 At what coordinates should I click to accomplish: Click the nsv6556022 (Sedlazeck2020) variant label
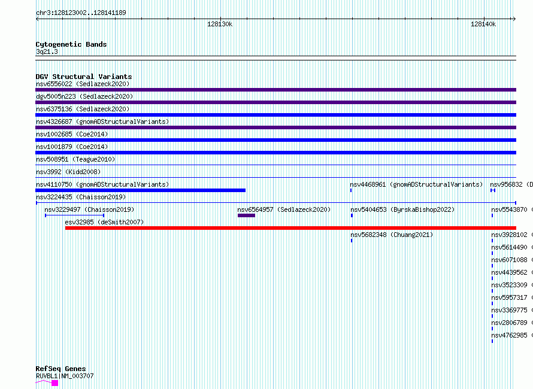83,84
